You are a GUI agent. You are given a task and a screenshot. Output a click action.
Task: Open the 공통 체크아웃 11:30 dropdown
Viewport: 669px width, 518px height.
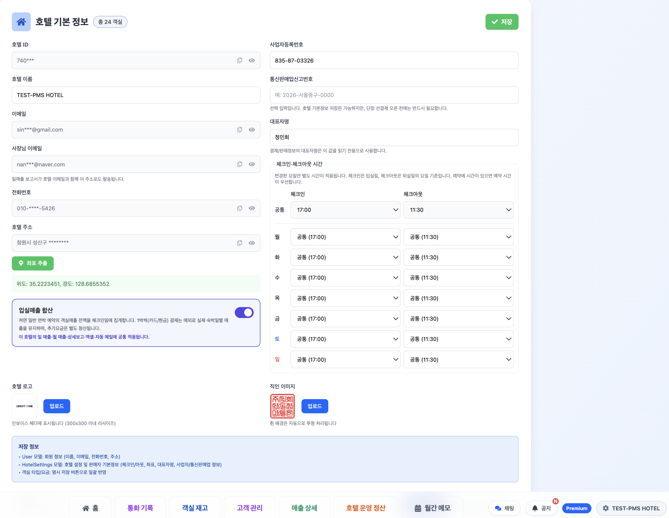click(458, 210)
